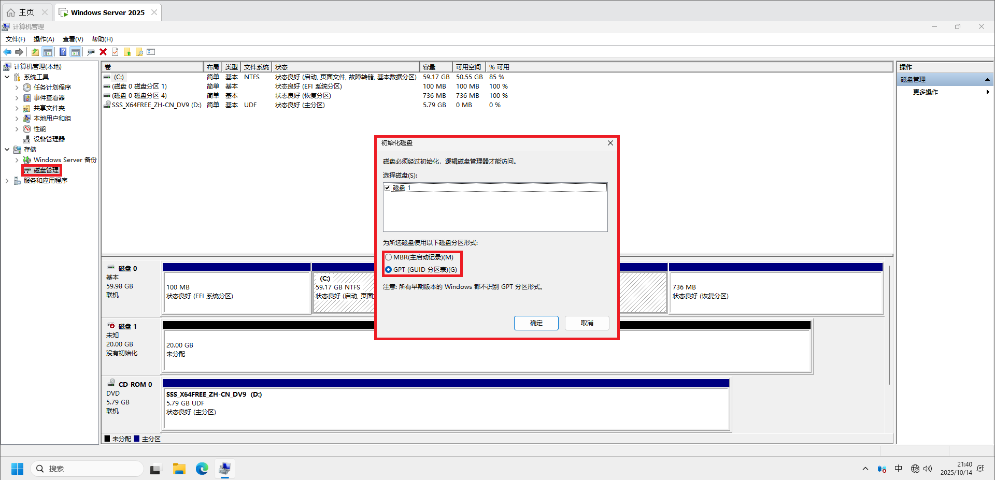Screen dimensions: 995x480
Task: Open the Windows Start menu
Action: [x=17, y=469]
